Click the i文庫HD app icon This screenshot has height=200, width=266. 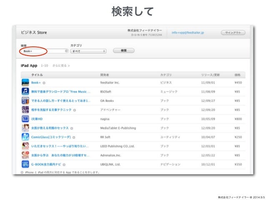pos(25,119)
